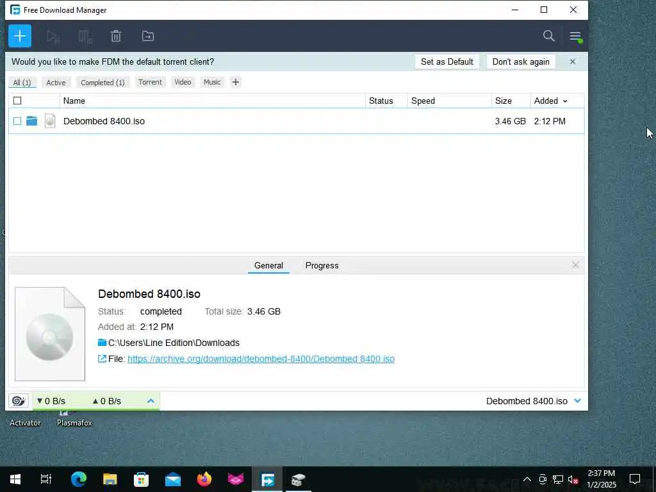Screen dimensions: 656x492
Task: Open the archive.org Debombed 8400.iso link
Action: [x=261, y=359]
